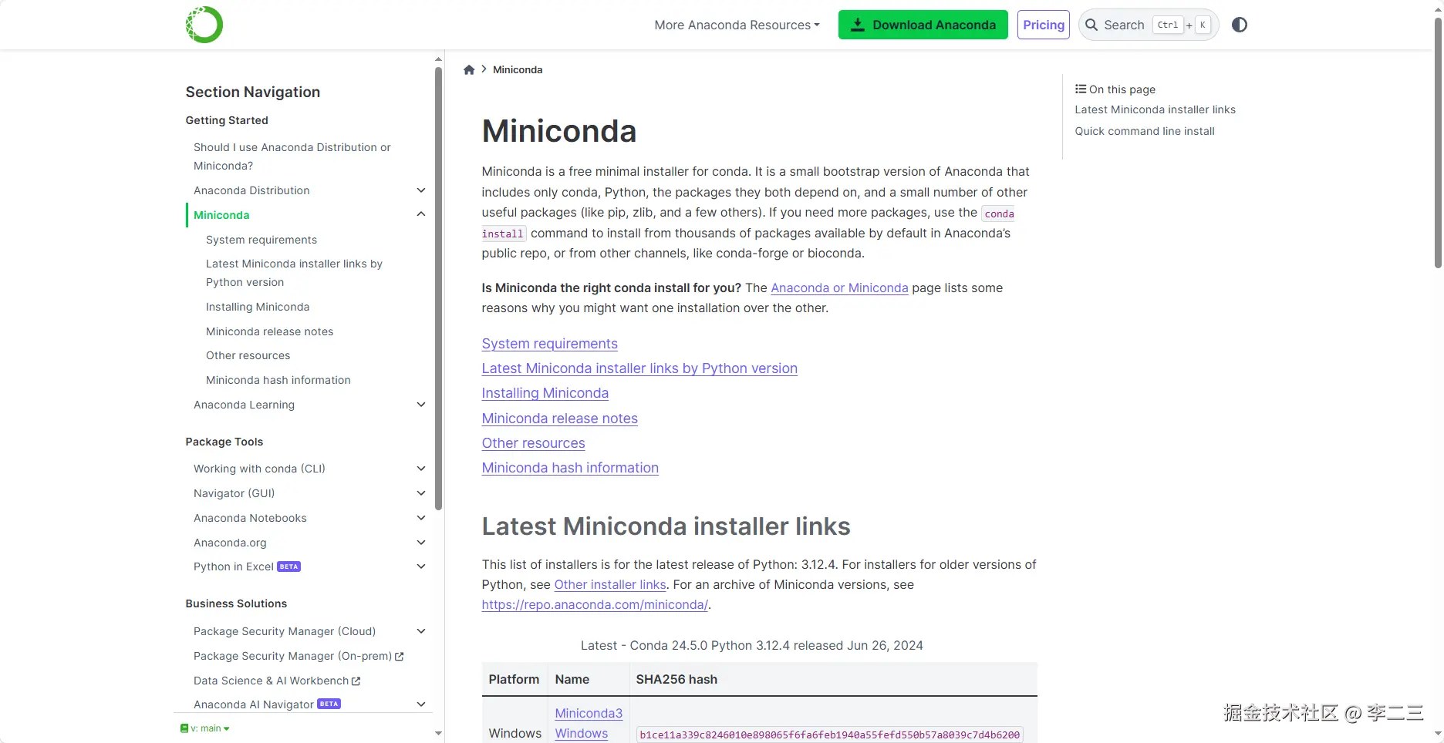Open the More Anaconda Resources menu
Screen dimensions: 1444x743
(x=737, y=25)
